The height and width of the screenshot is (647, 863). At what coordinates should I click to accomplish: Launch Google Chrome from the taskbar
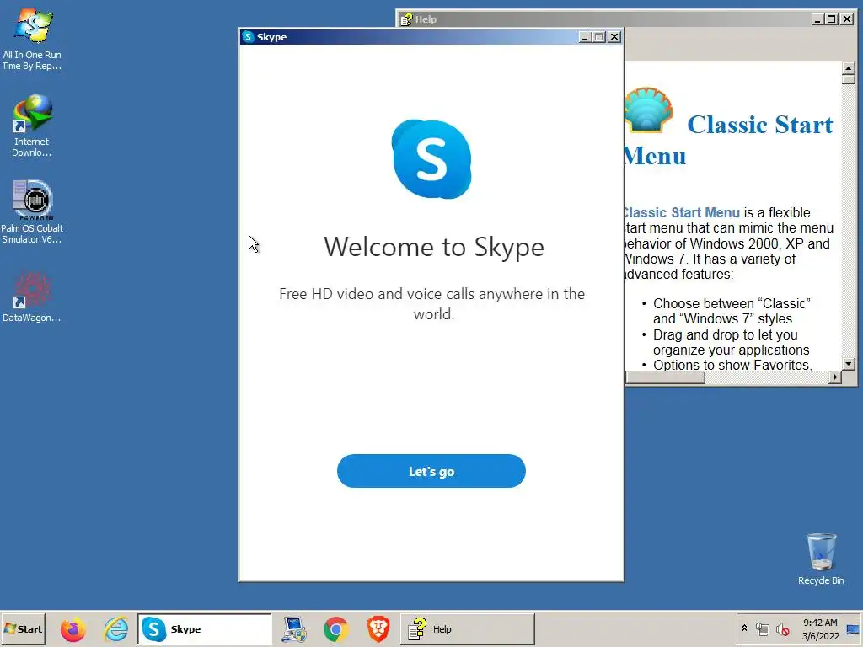coord(335,629)
